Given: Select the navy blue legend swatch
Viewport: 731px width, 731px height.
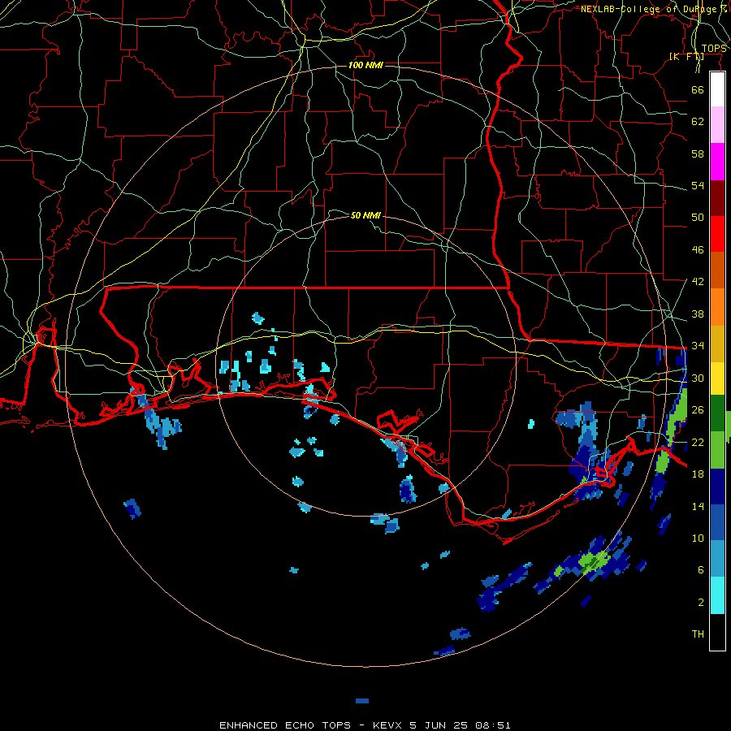Looking at the screenshot, I should (x=717, y=487).
